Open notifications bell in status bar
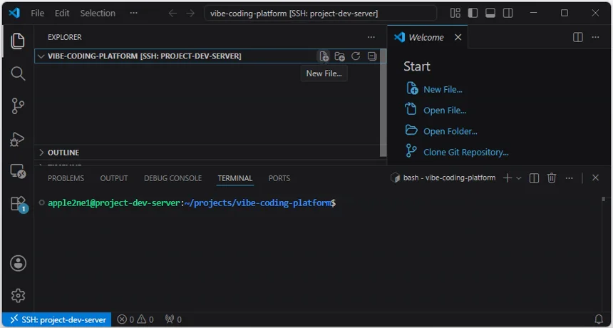Viewport: 613px width, 328px height. [x=599, y=319]
